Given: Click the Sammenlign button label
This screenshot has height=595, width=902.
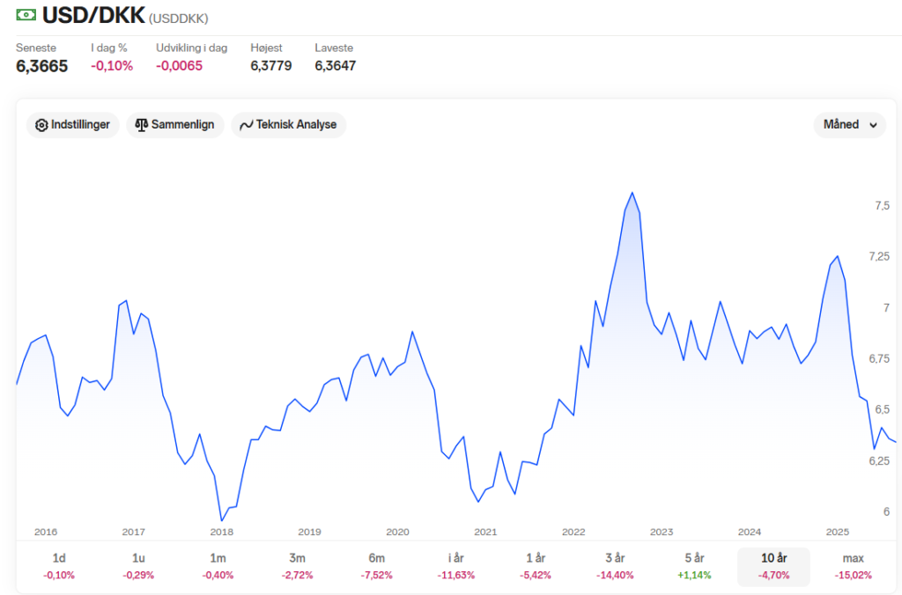Looking at the screenshot, I should (x=182, y=125).
